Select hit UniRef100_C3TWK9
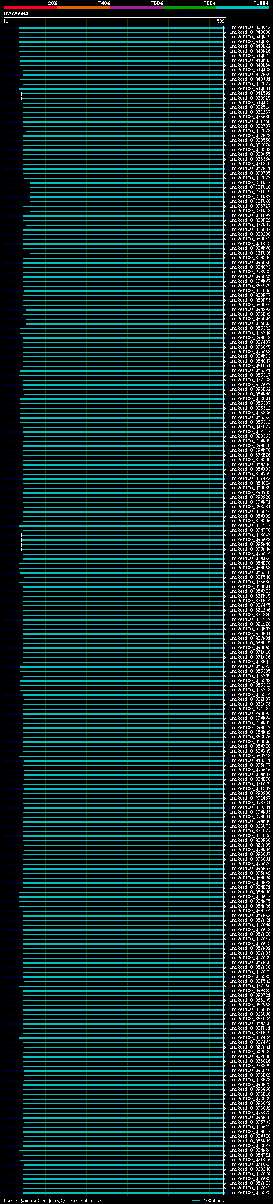This screenshot has width=273, height=1204. tap(250, 197)
